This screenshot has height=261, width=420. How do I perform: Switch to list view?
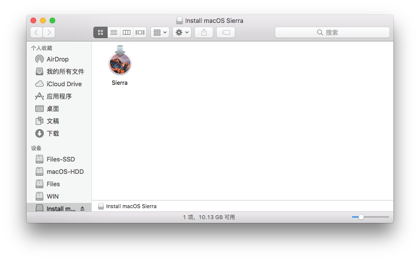pyautogui.click(x=114, y=32)
